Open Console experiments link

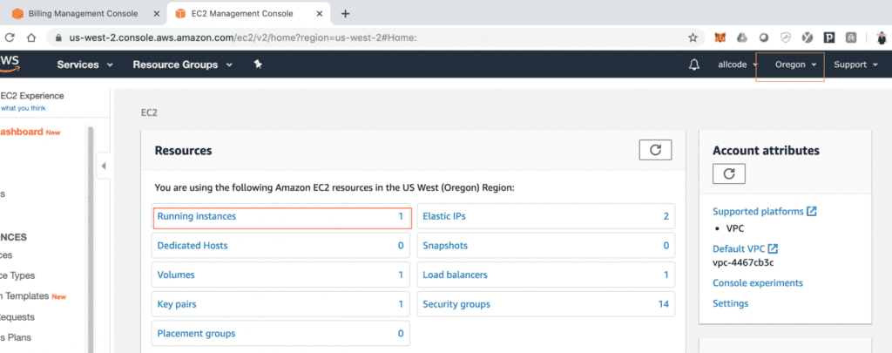pos(758,283)
